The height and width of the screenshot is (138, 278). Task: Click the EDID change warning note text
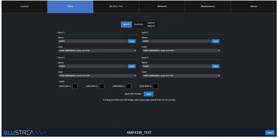click(139, 100)
